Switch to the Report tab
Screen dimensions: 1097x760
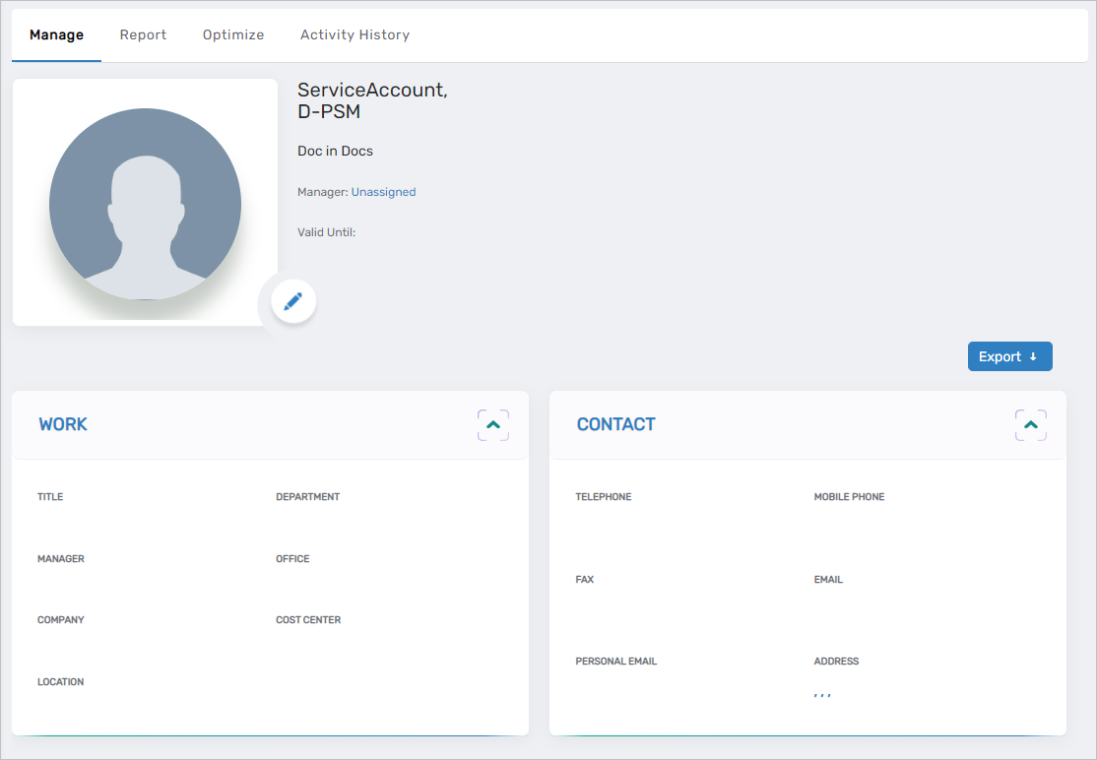[143, 35]
